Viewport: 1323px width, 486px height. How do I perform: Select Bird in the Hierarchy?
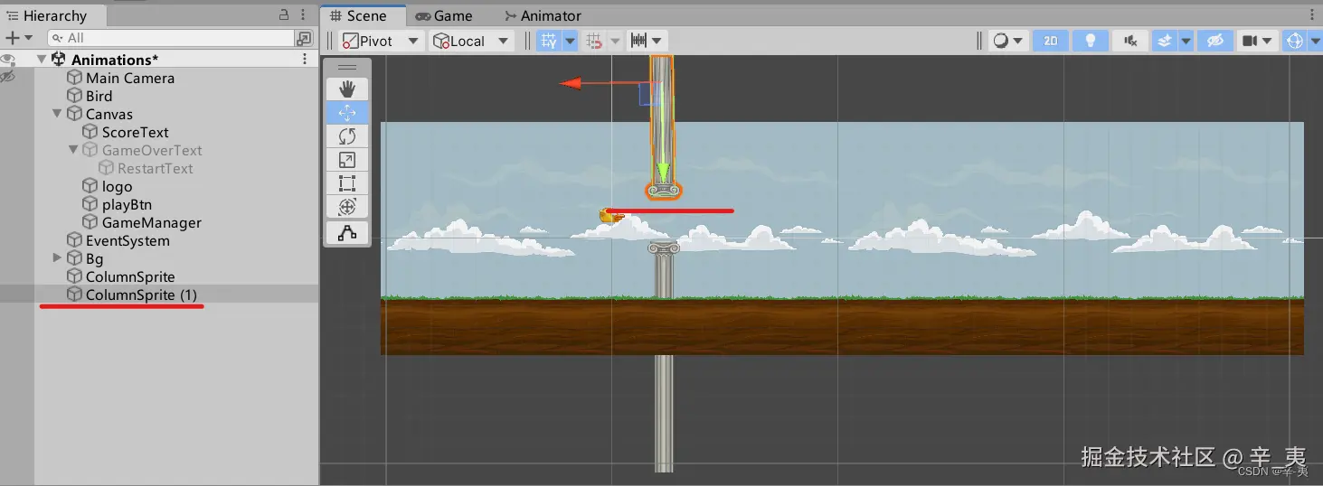click(x=99, y=96)
